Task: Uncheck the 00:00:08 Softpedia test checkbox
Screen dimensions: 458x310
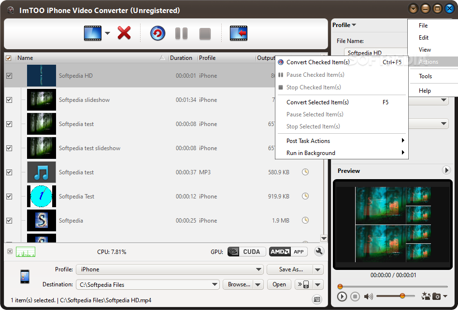Action: 9,124
